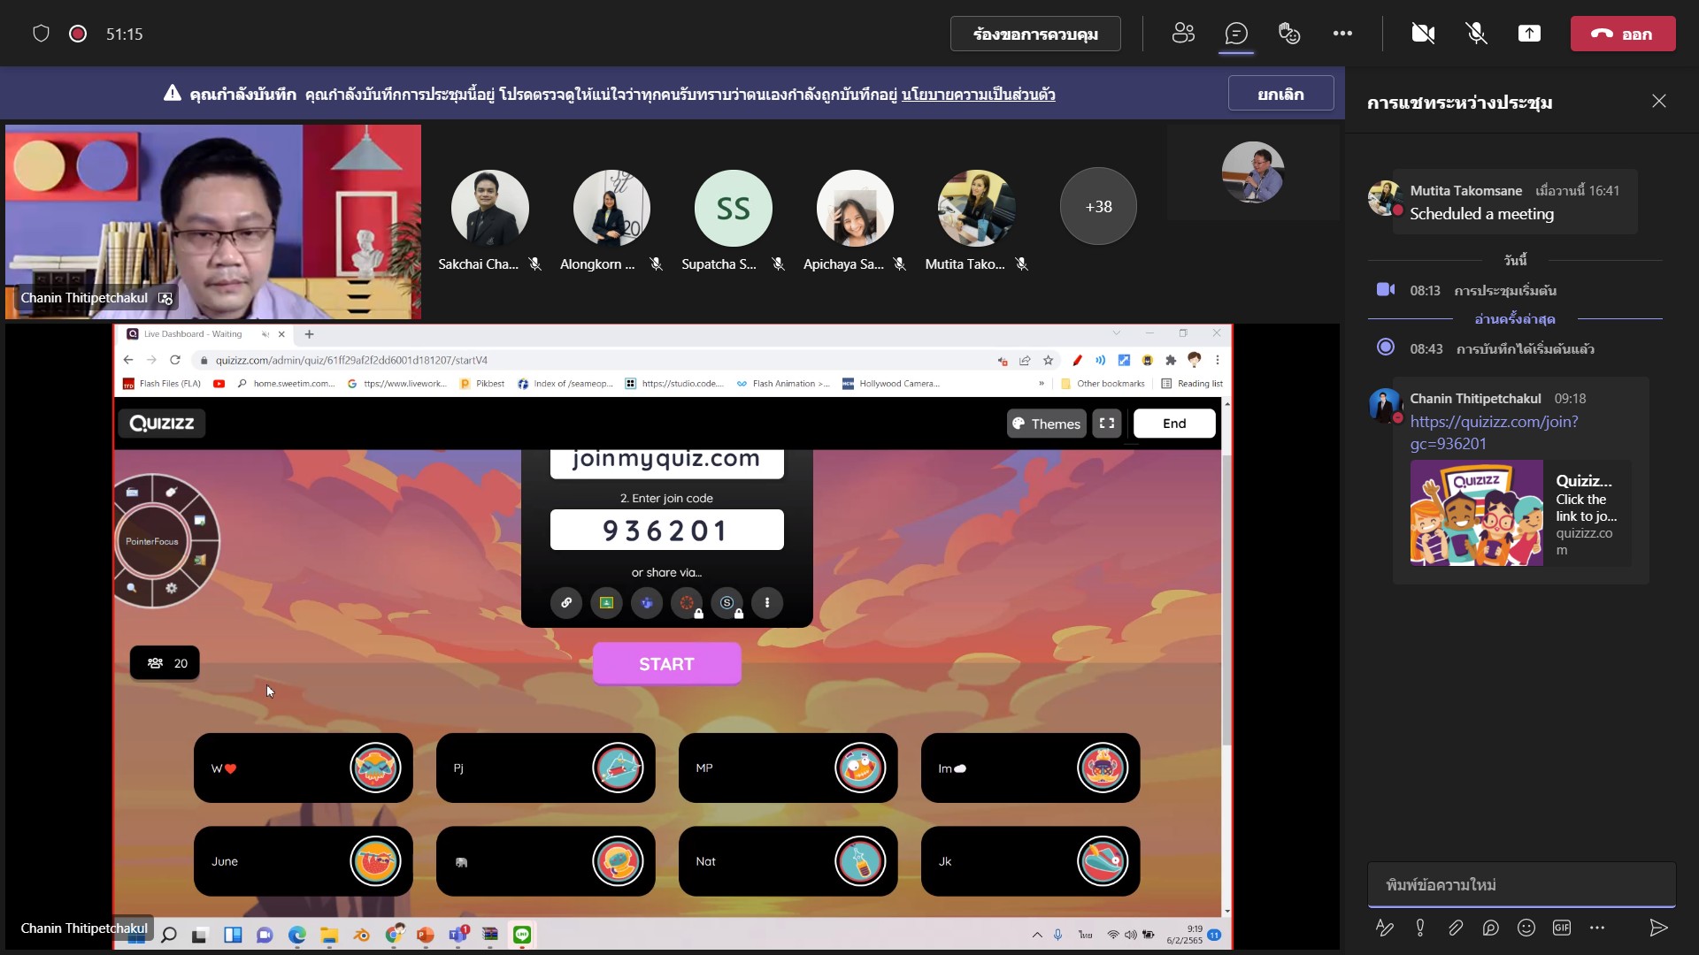The height and width of the screenshot is (955, 1699).
Task: Expand more messaging options ellipsis
Action: [1597, 928]
